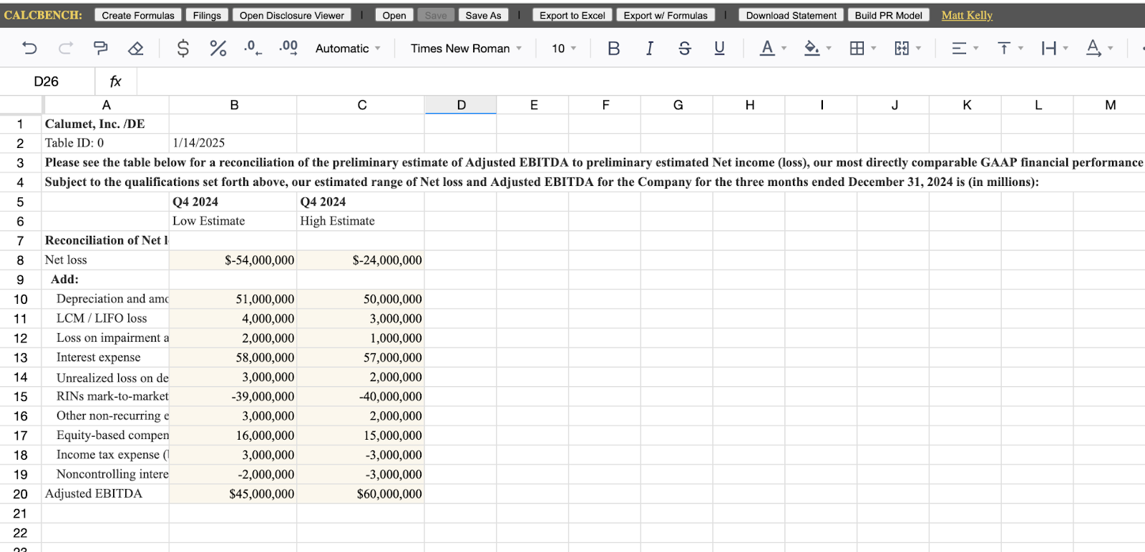Click text rotation icon
Image resolution: width=1145 pixels, height=552 pixels.
click(x=1093, y=48)
